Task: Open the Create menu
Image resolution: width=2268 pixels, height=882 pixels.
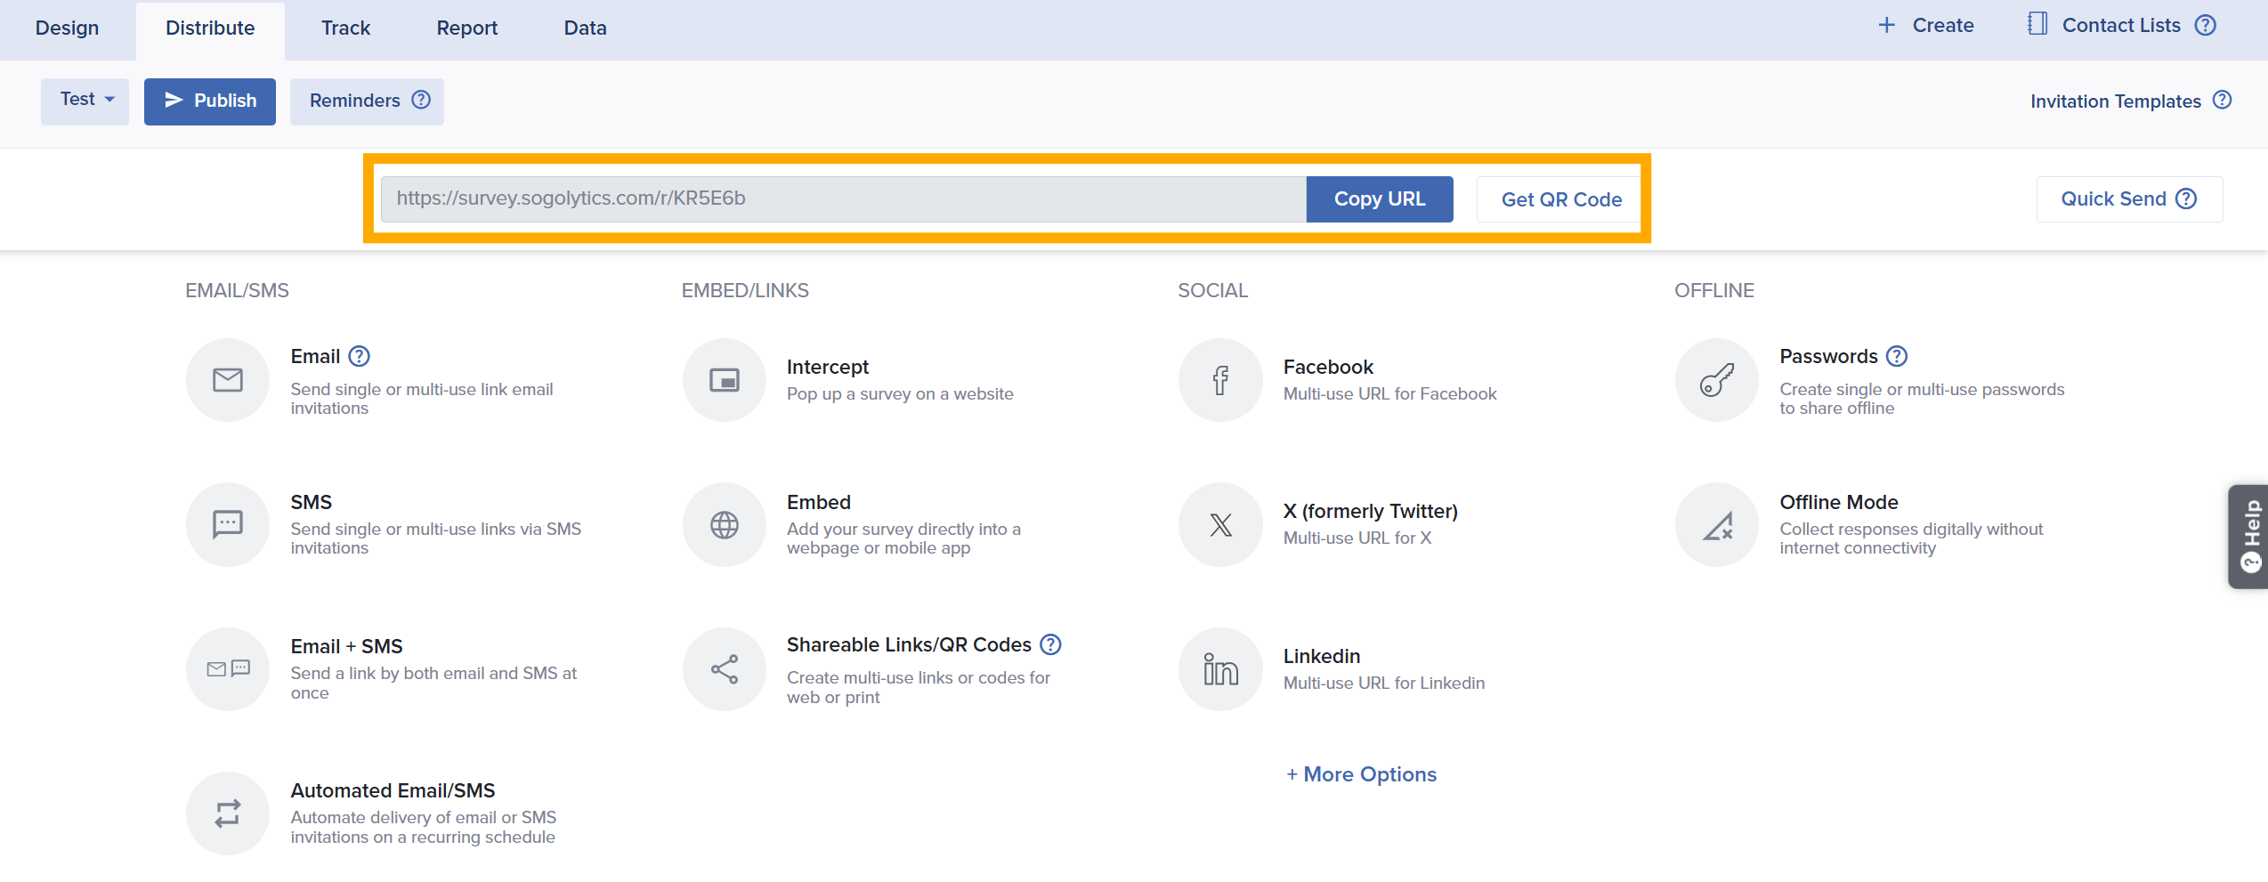Action: tap(1926, 26)
